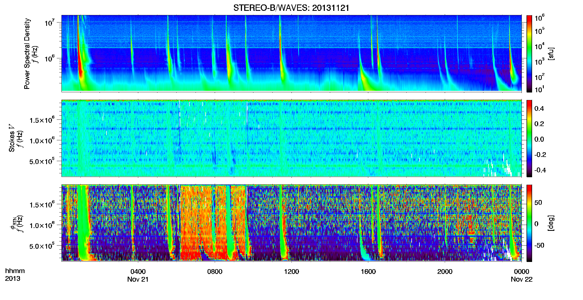Screen dimensions: 583x300
Task: Click the 1600 time tick label
Action: pyautogui.click(x=368, y=272)
